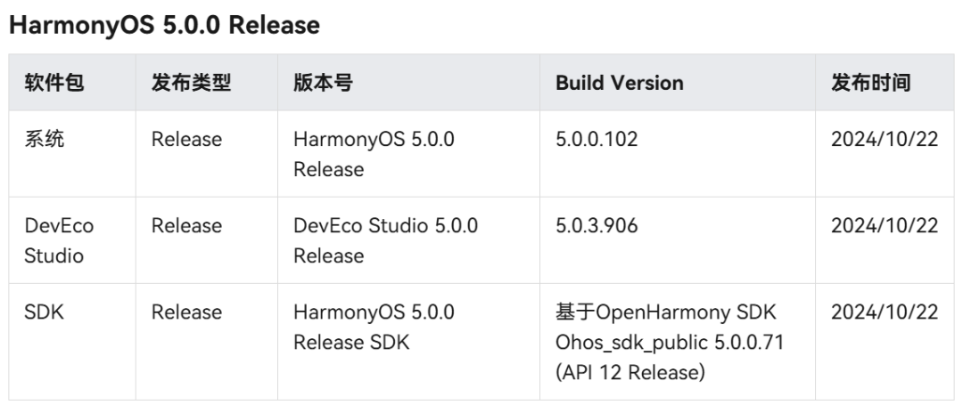Click the 系统 row release date 2024/10/22

tap(885, 139)
